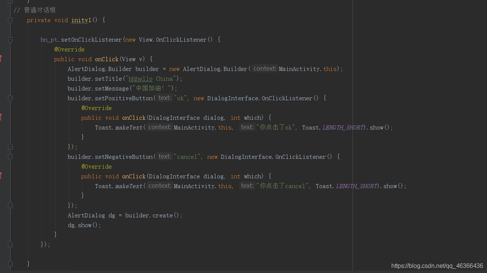This screenshot has width=487, height=273.
Task: Click setOnClickListener after bn_pt
Action: [x=92, y=40]
